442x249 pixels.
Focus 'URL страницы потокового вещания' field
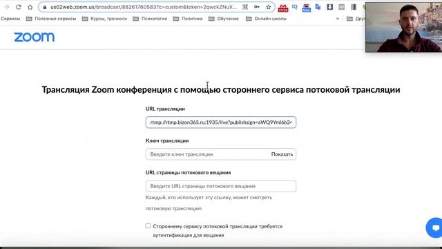click(221, 186)
